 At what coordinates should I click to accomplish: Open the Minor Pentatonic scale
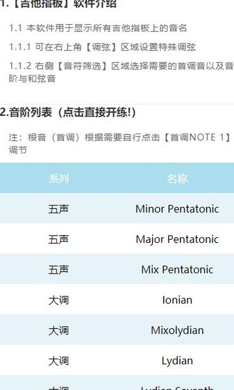click(x=177, y=209)
